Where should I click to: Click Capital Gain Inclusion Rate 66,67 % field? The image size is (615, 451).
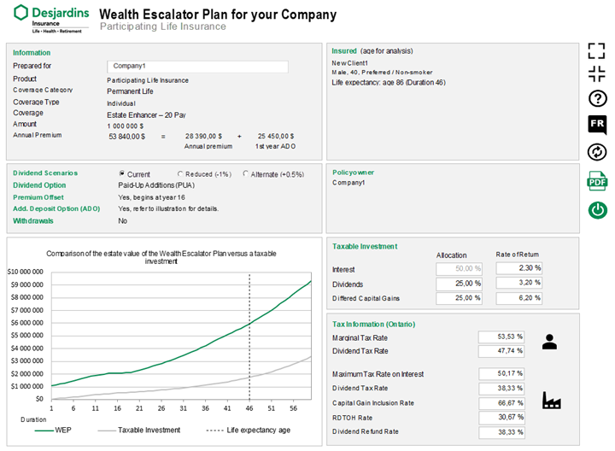pyautogui.click(x=501, y=403)
